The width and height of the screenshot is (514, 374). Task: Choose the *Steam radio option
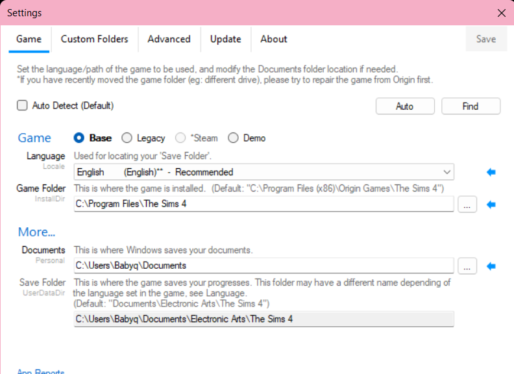180,138
